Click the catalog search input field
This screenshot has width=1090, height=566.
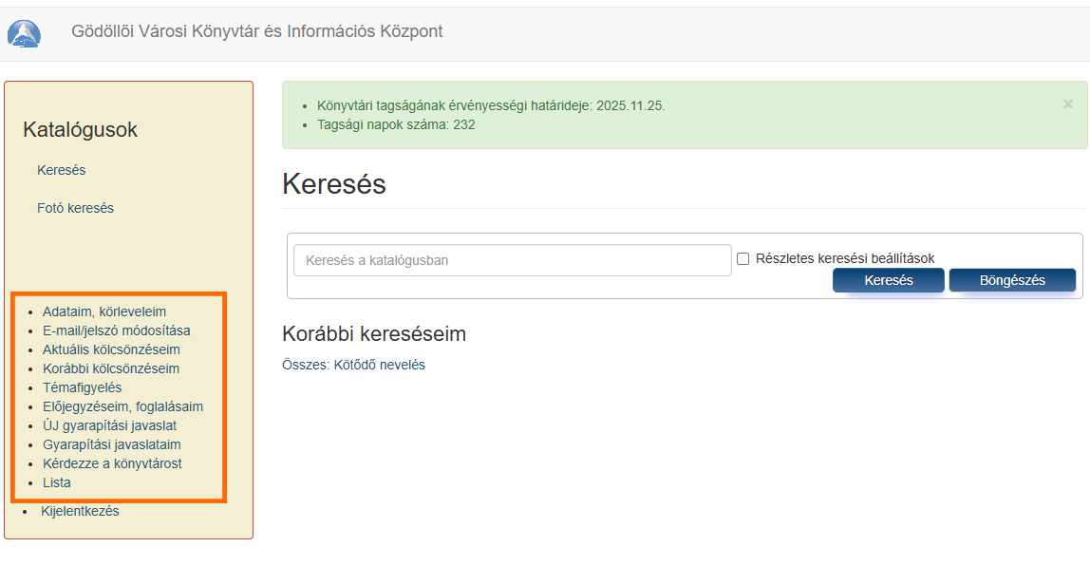coord(512,260)
